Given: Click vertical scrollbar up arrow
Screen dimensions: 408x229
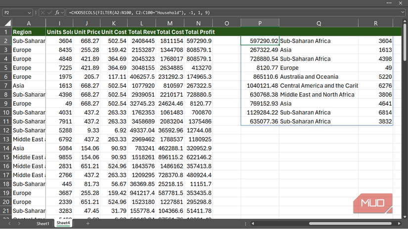Looking at the screenshot, I should pyautogui.click(x=405, y=21).
